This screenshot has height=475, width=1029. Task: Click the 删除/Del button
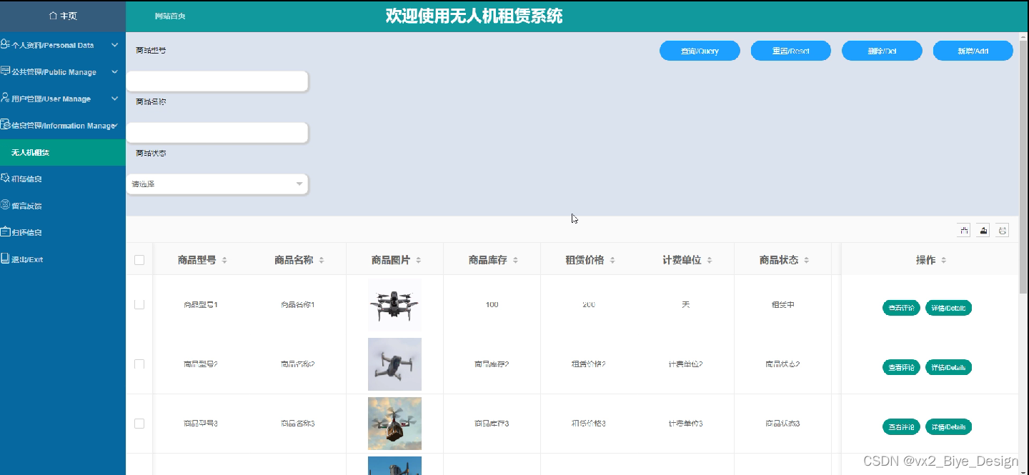pos(882,51)
